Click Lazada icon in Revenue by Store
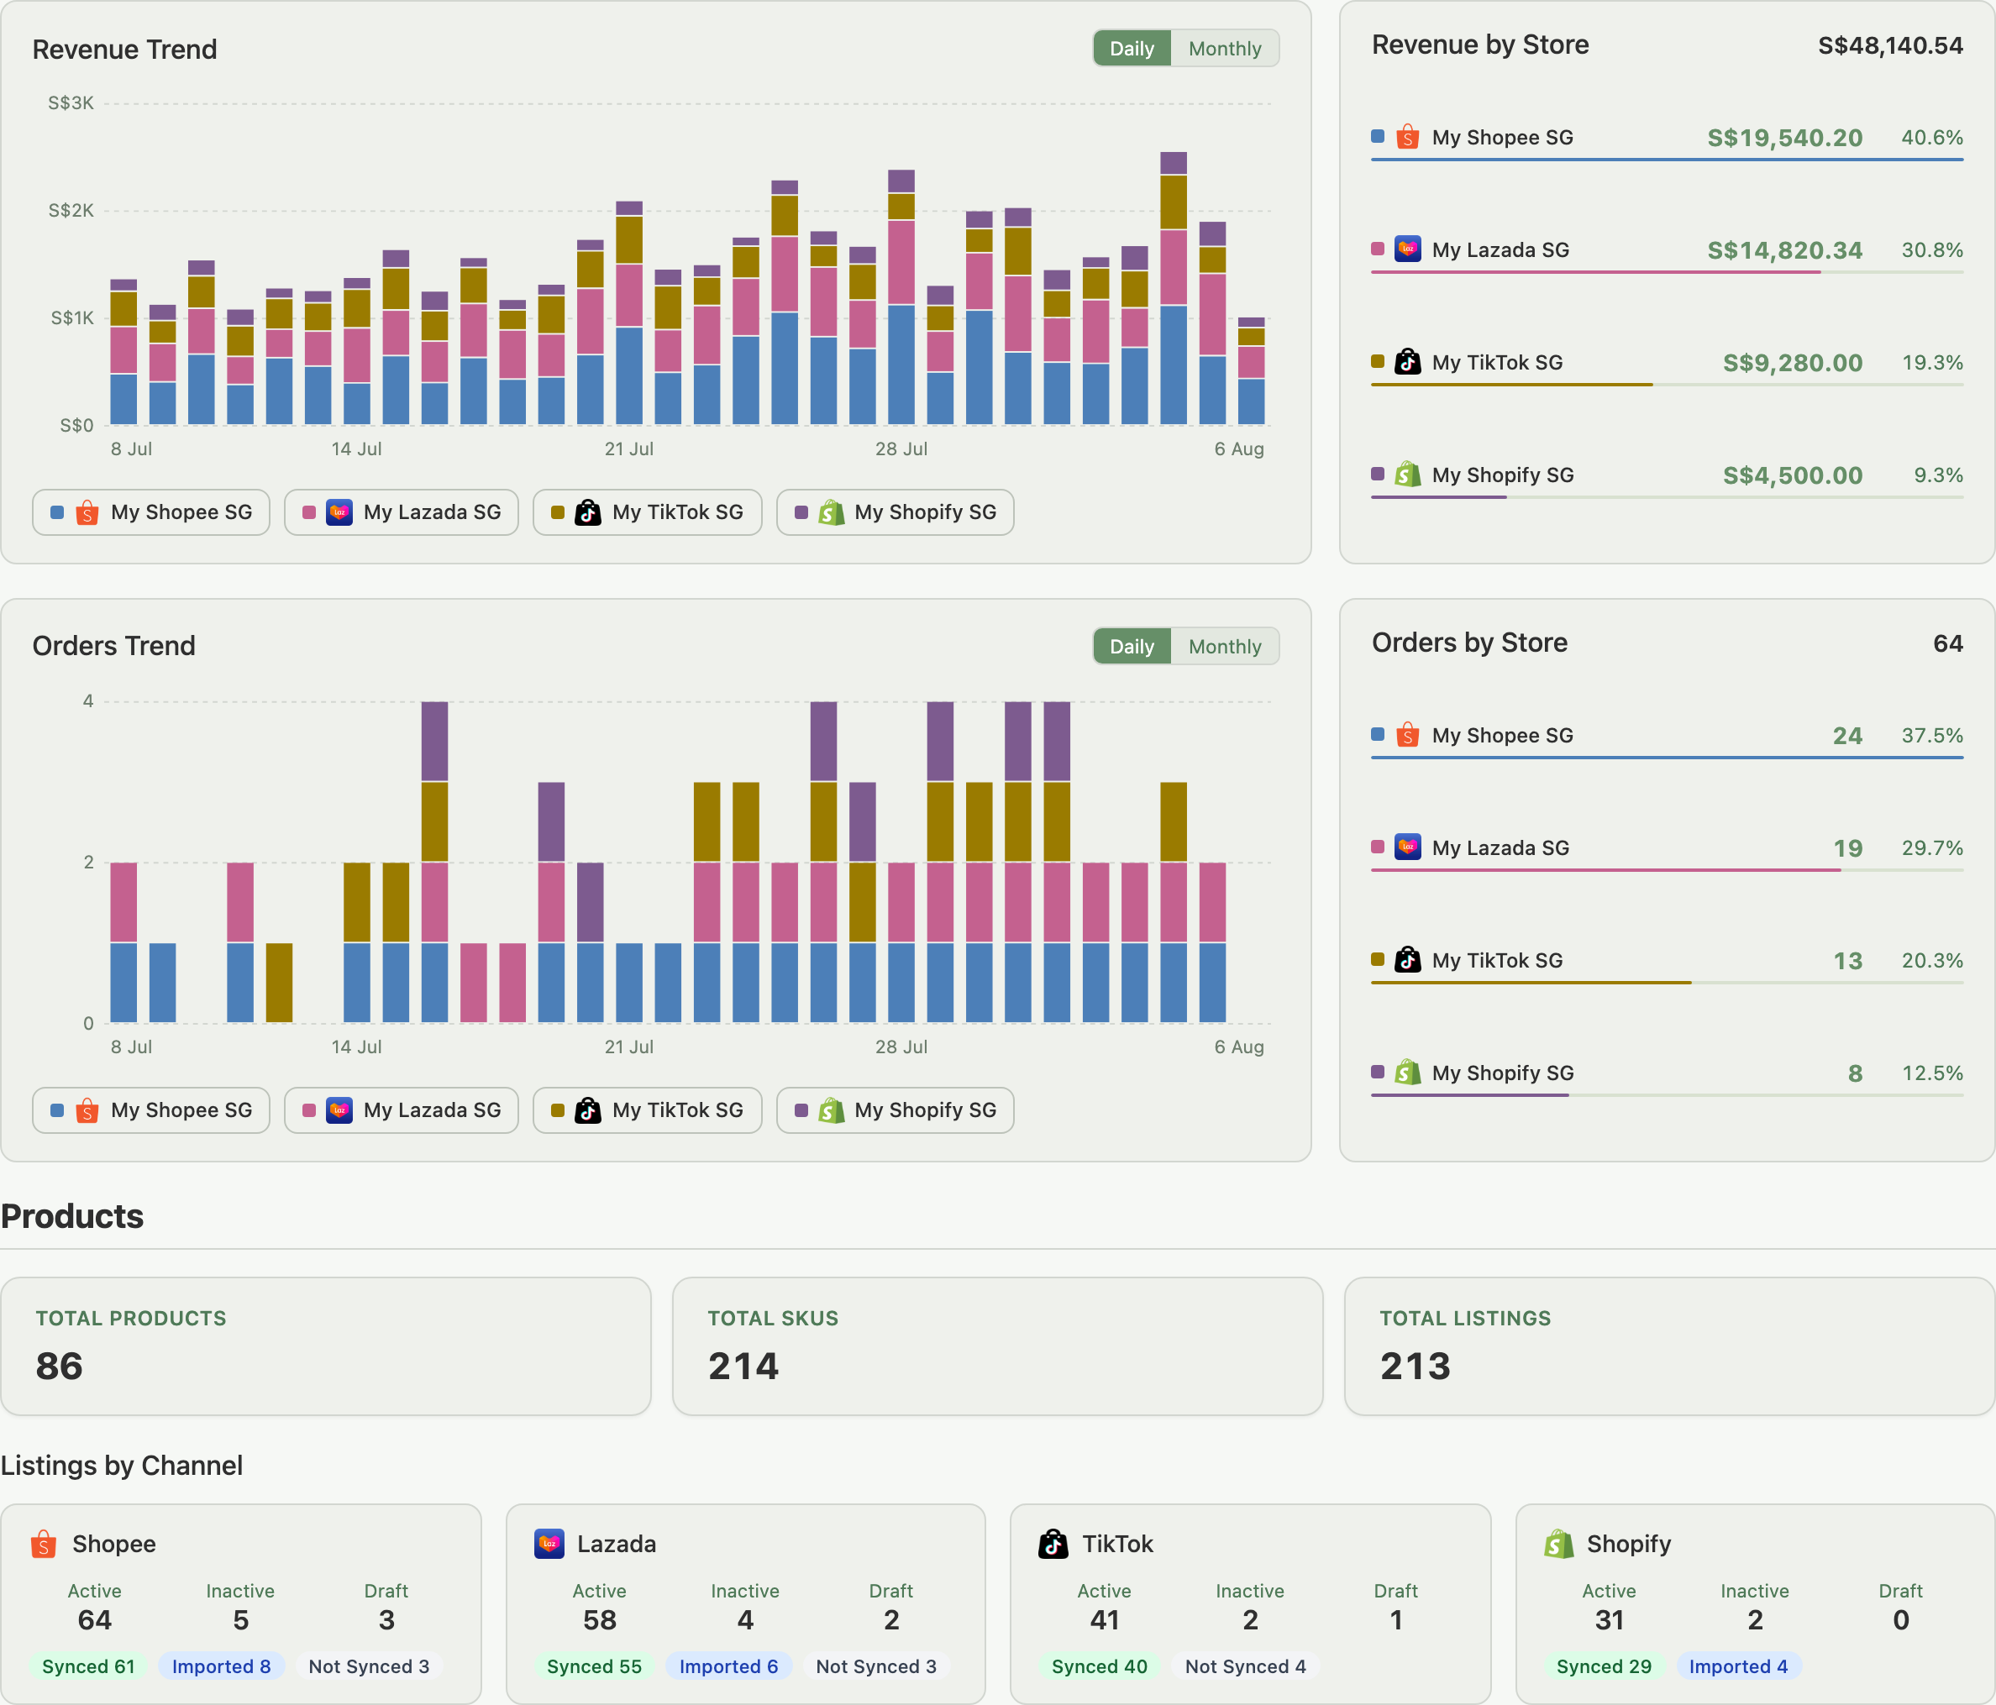1996x1705 pixels. pyautogui.click(x=1407, y=249)
